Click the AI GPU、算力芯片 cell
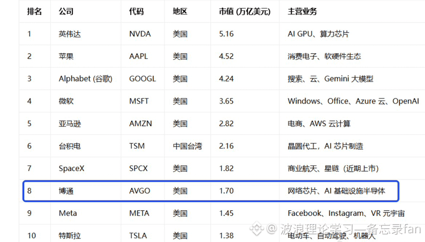 (x=318, y=34)
